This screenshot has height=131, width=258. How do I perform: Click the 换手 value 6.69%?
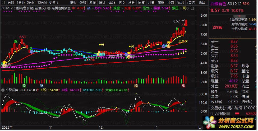tap(232, 92)
